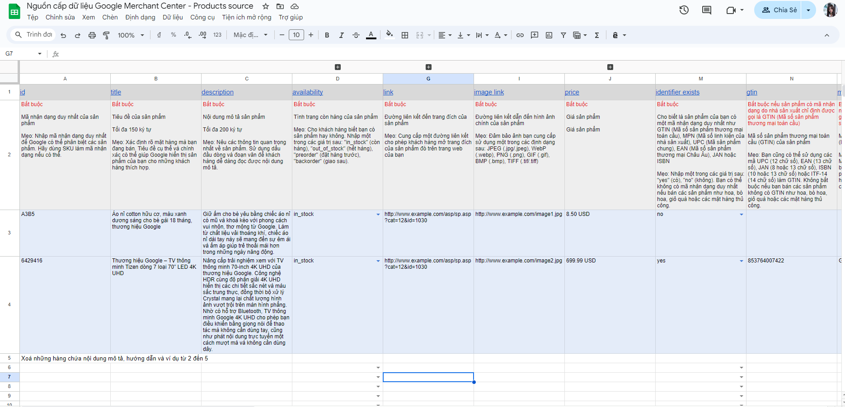Image resolution: width=845 pixels, height=407 pixels.
Task: Open the Tiện ích mở rộng menu
Action: click(x=247, y=17)
